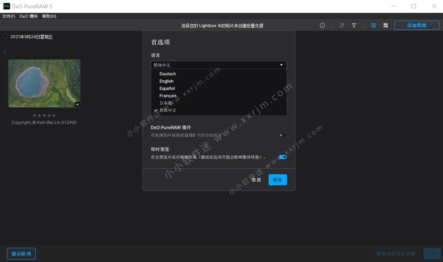The height and width of the screenshot is (262, 443).
Task: Click the first rating star slider area
Action: pos(34,115)
